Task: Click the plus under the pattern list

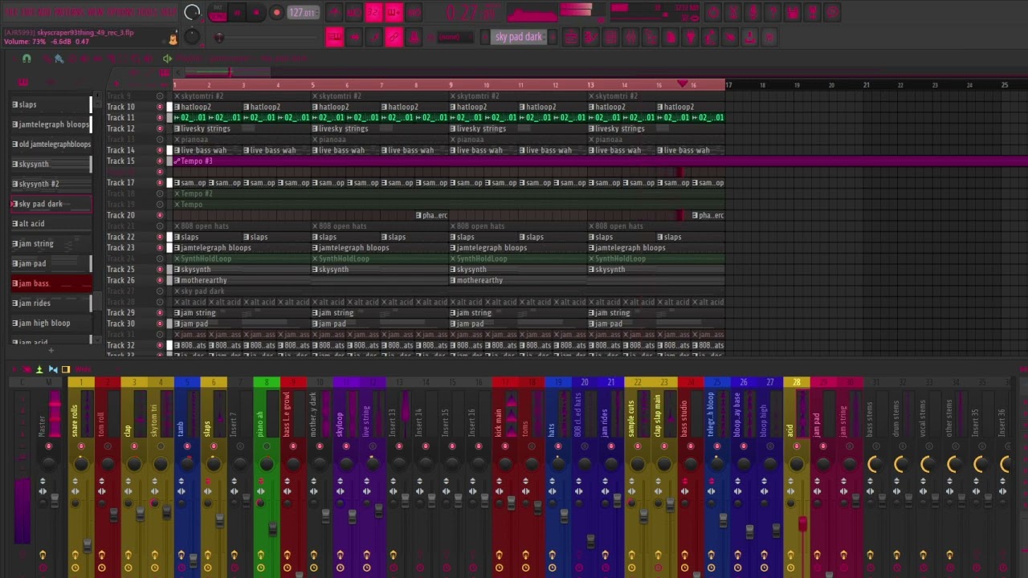Action: [x=51, y=350]
